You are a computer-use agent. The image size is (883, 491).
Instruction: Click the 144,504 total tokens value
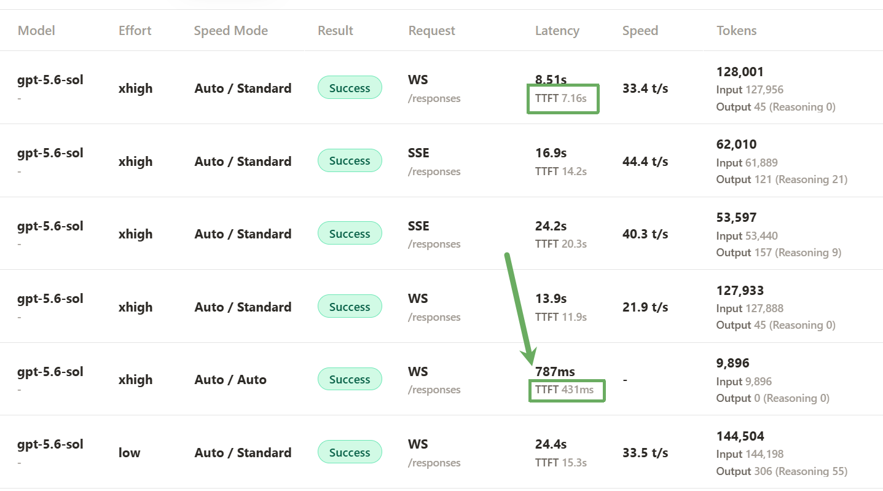[740, 436]
